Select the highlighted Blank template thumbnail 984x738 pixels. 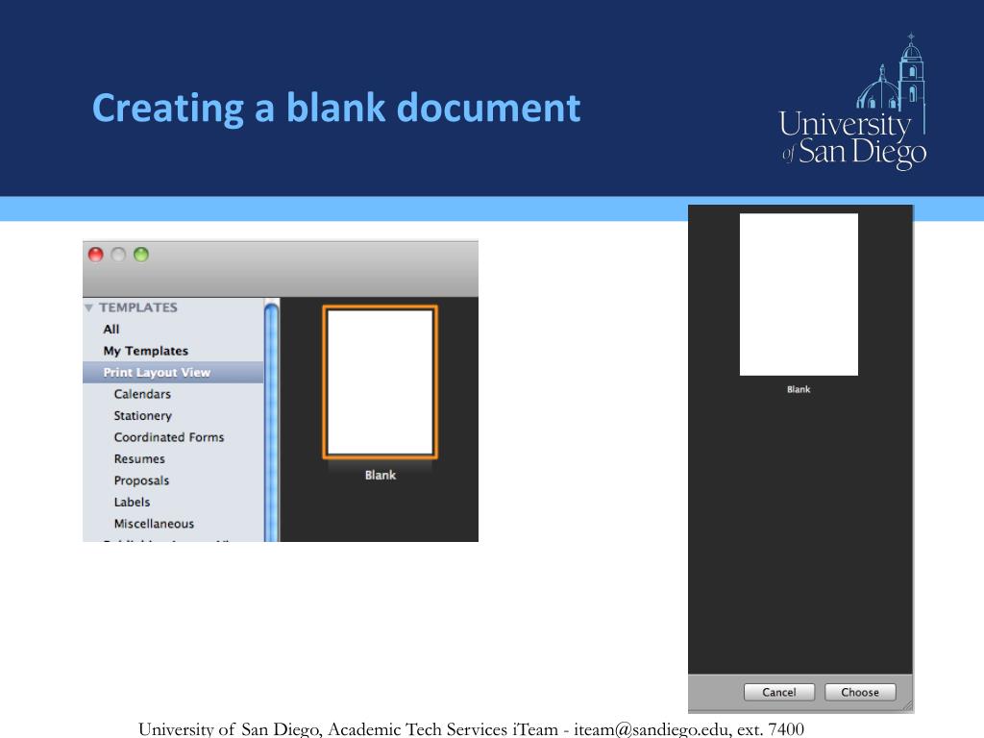[381, 382]
